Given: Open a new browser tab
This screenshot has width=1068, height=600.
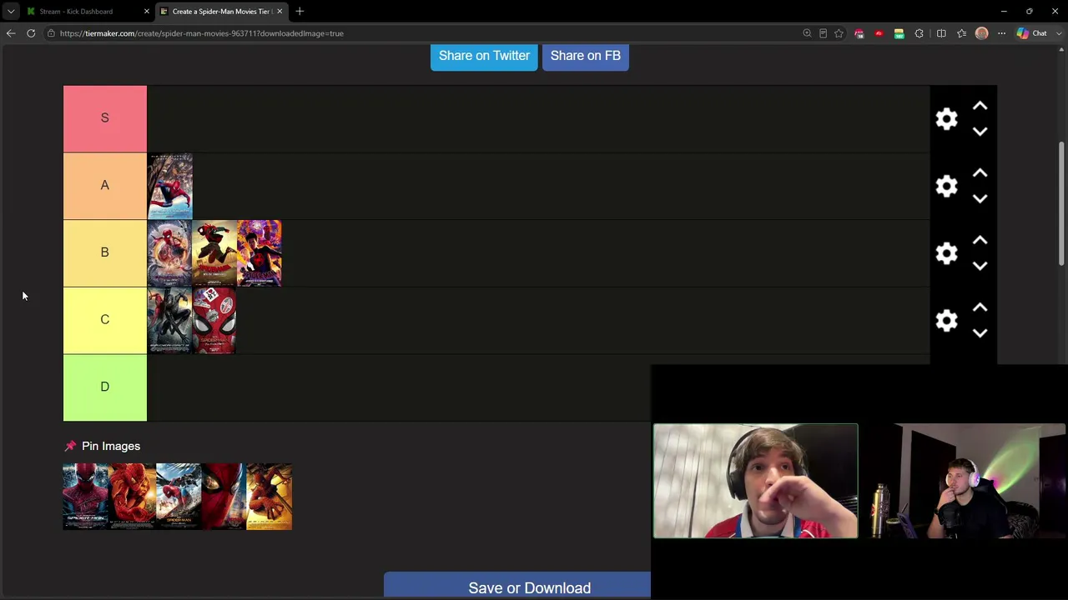Looking at the screenshot, I should point(300,12).
